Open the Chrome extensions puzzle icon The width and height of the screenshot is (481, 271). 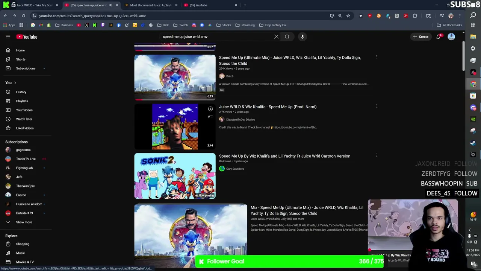click(x=415, y=16)
